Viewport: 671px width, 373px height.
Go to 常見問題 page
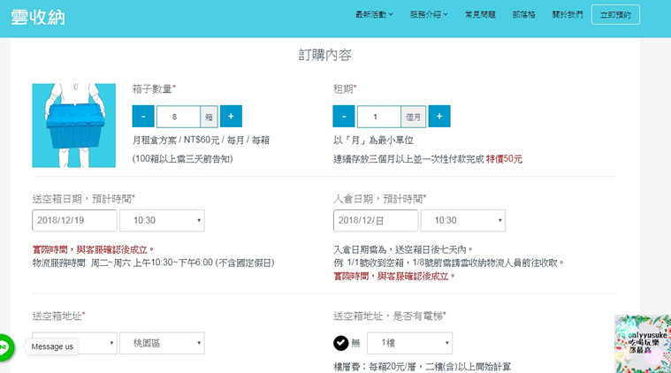pos(480,14)
